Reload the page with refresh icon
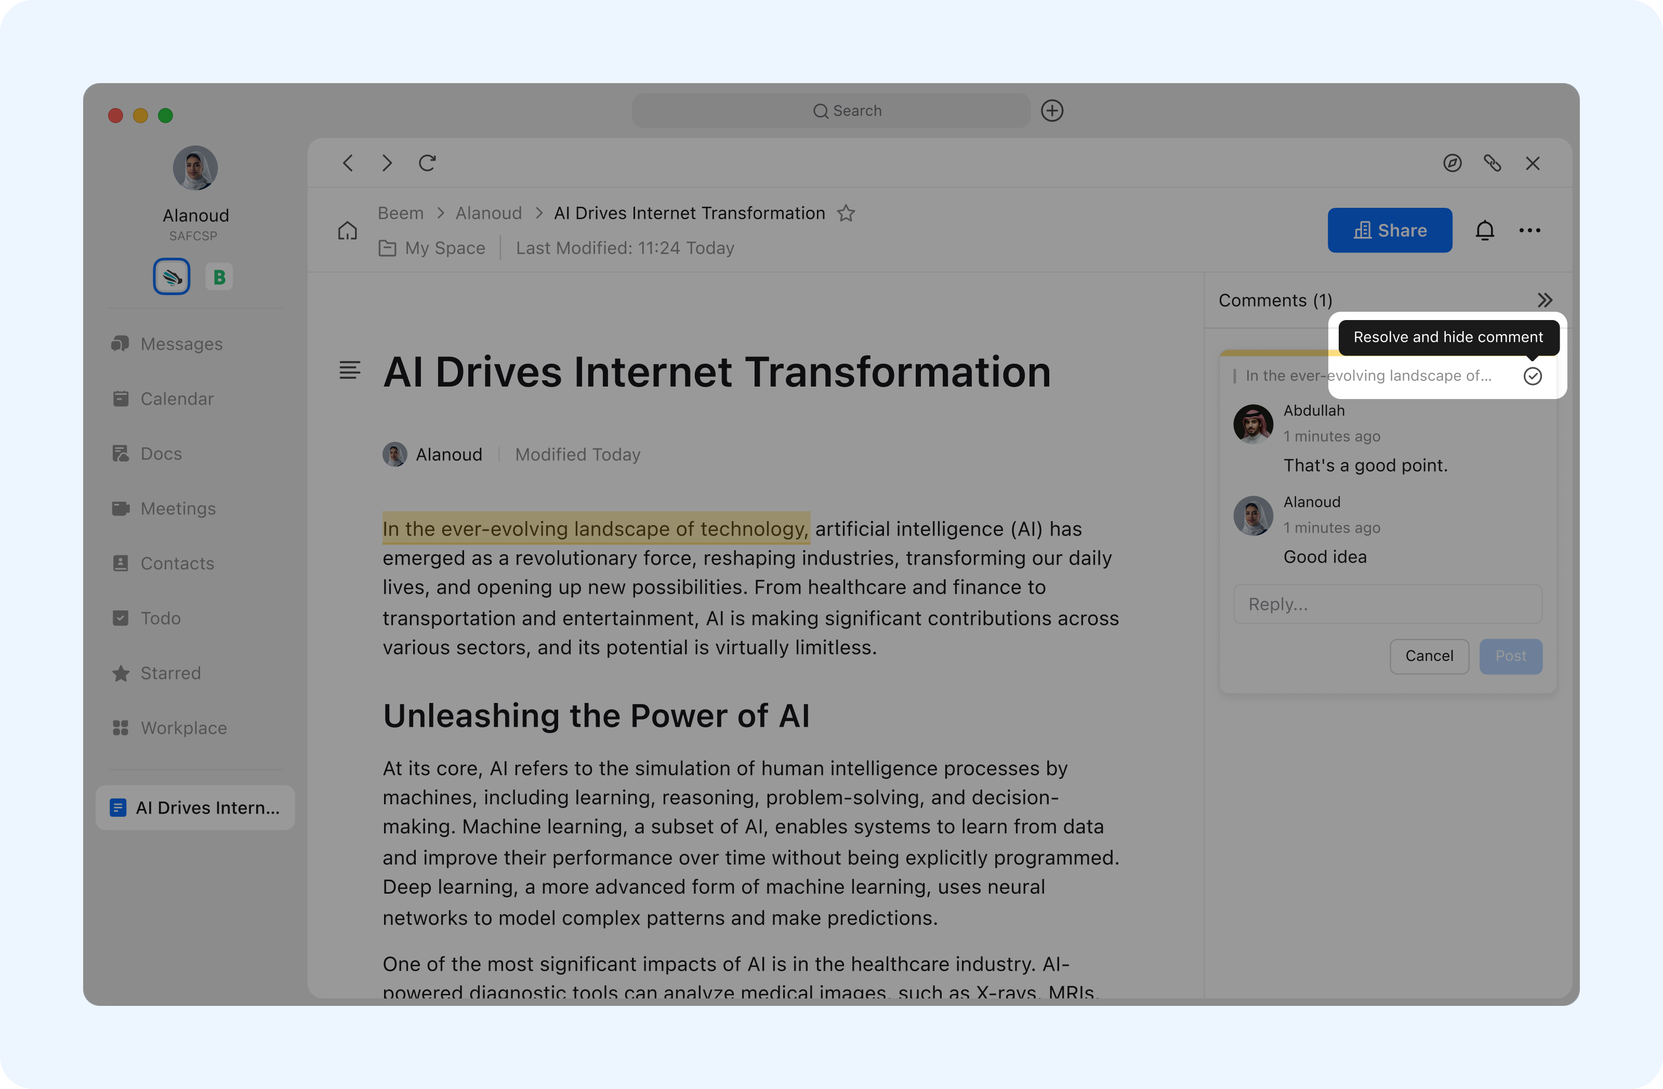This screenshot has height=1089, width=1663. (427, 164)
